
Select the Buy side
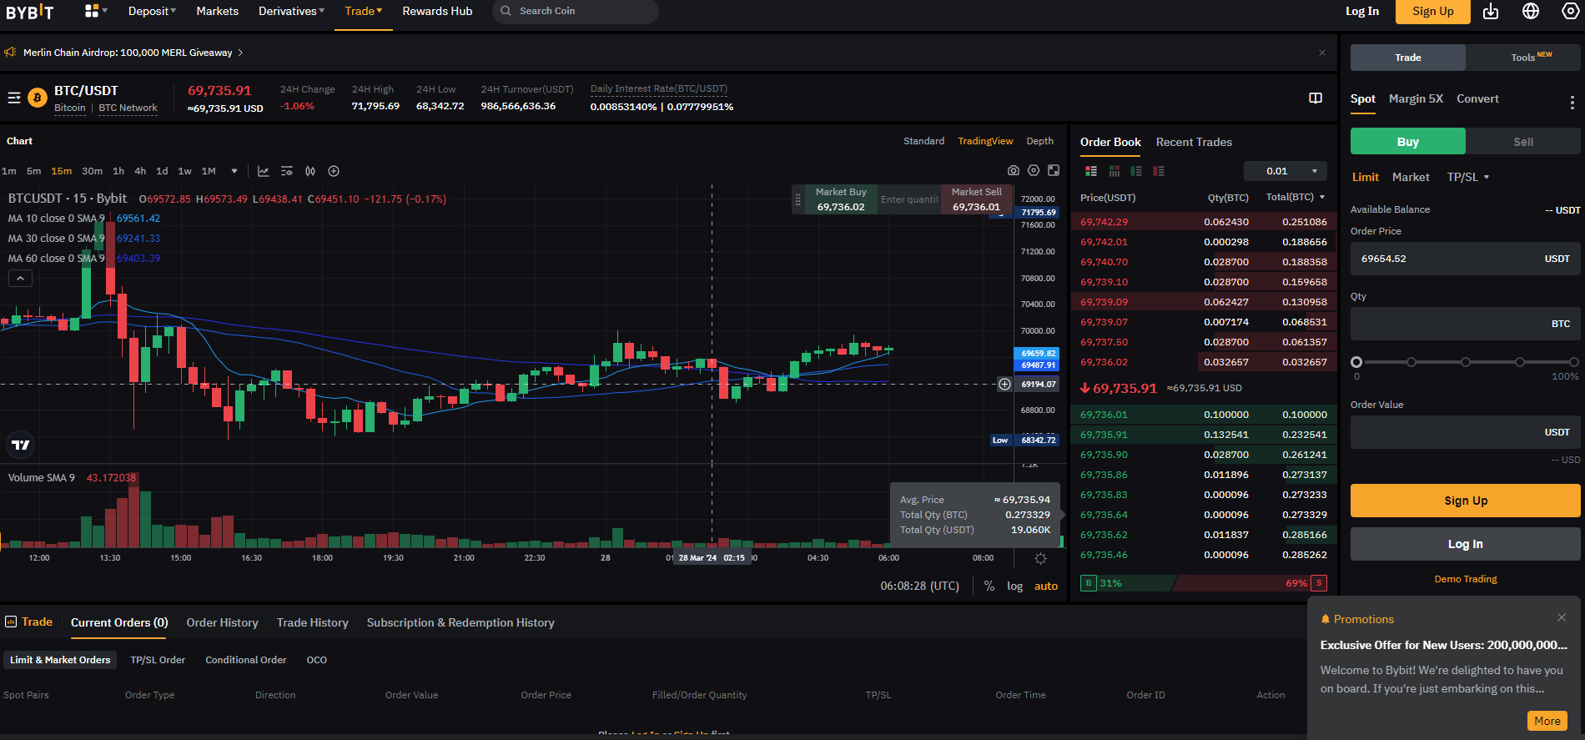click(x=1408, y=141)
